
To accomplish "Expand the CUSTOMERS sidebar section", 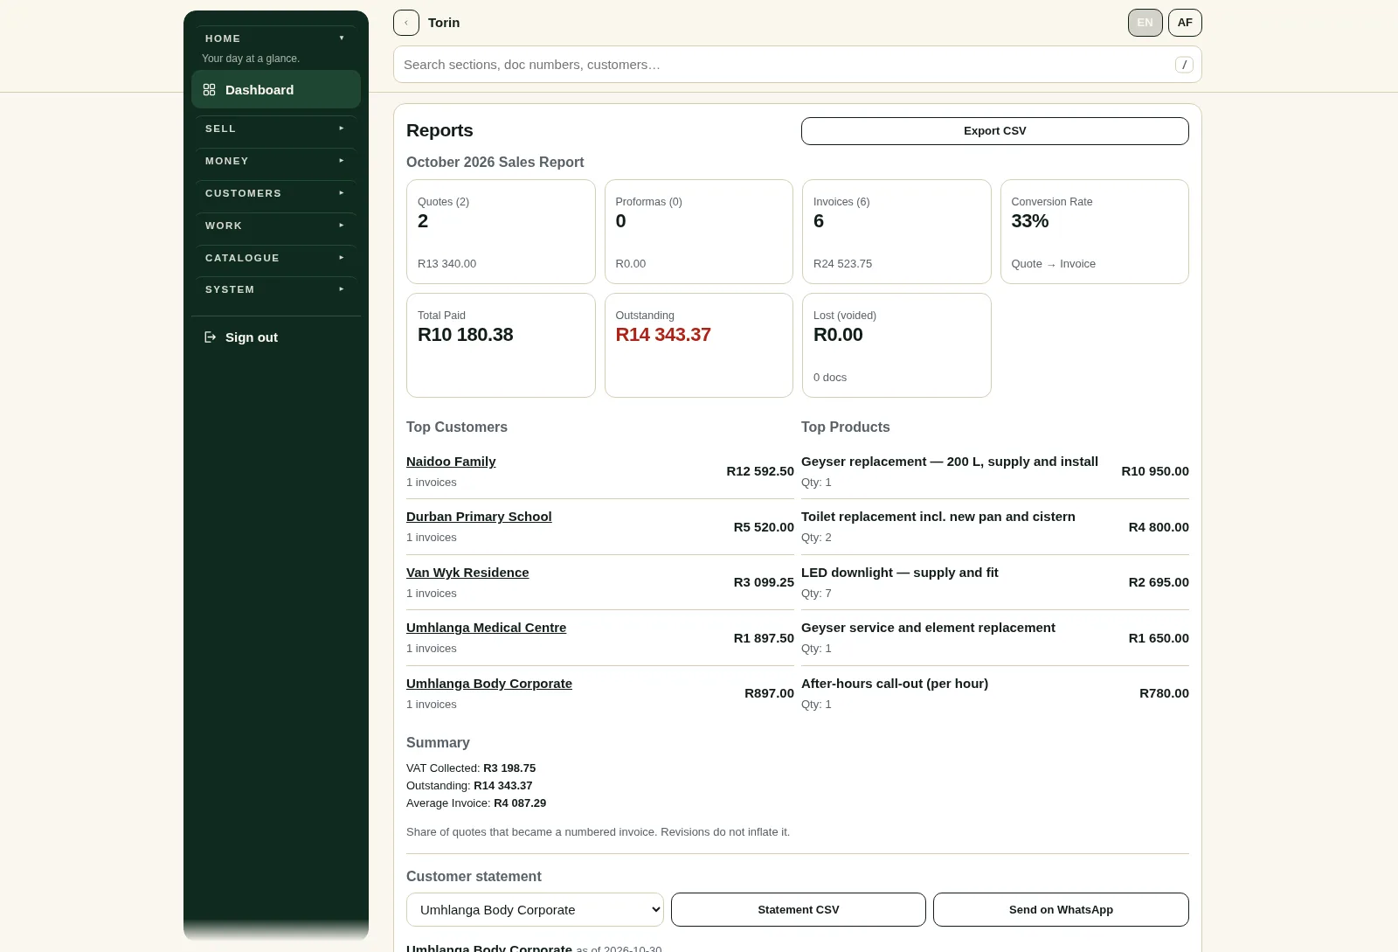I will point(276,193).
